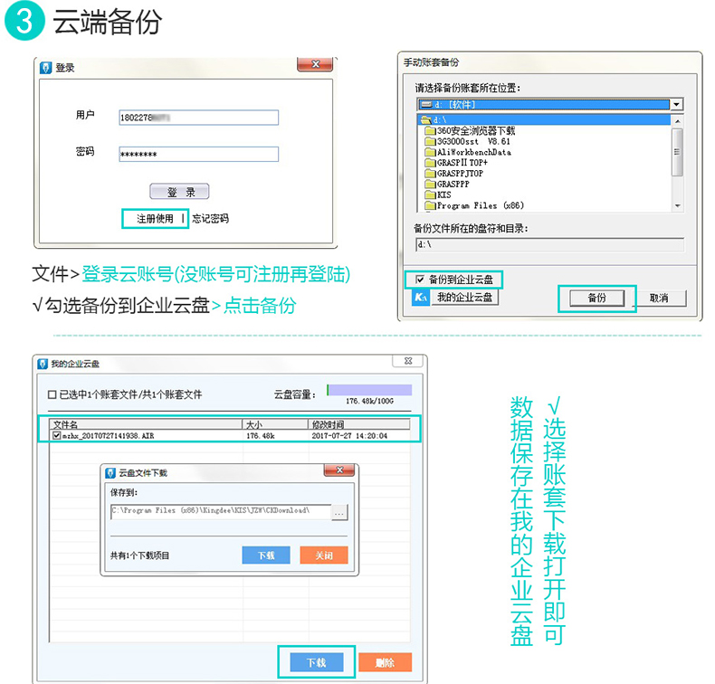Click folder list scroll up arrow

point(678,120)
